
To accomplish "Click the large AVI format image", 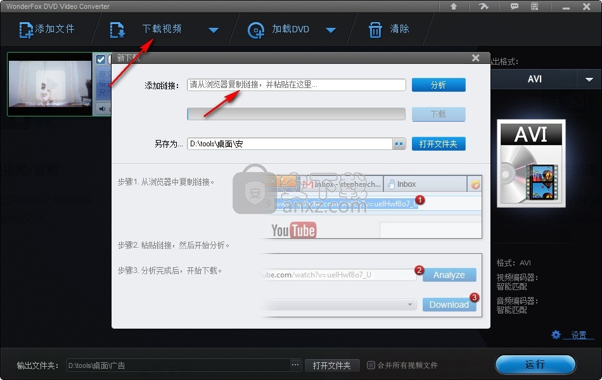I will (532, 163).
